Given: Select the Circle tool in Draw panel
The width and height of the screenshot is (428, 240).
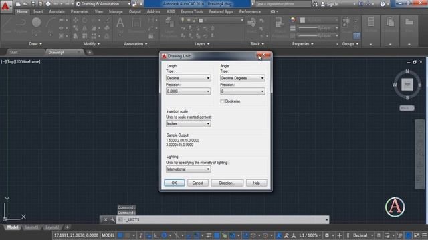Looking at the screenshot, I should point(36,25).
